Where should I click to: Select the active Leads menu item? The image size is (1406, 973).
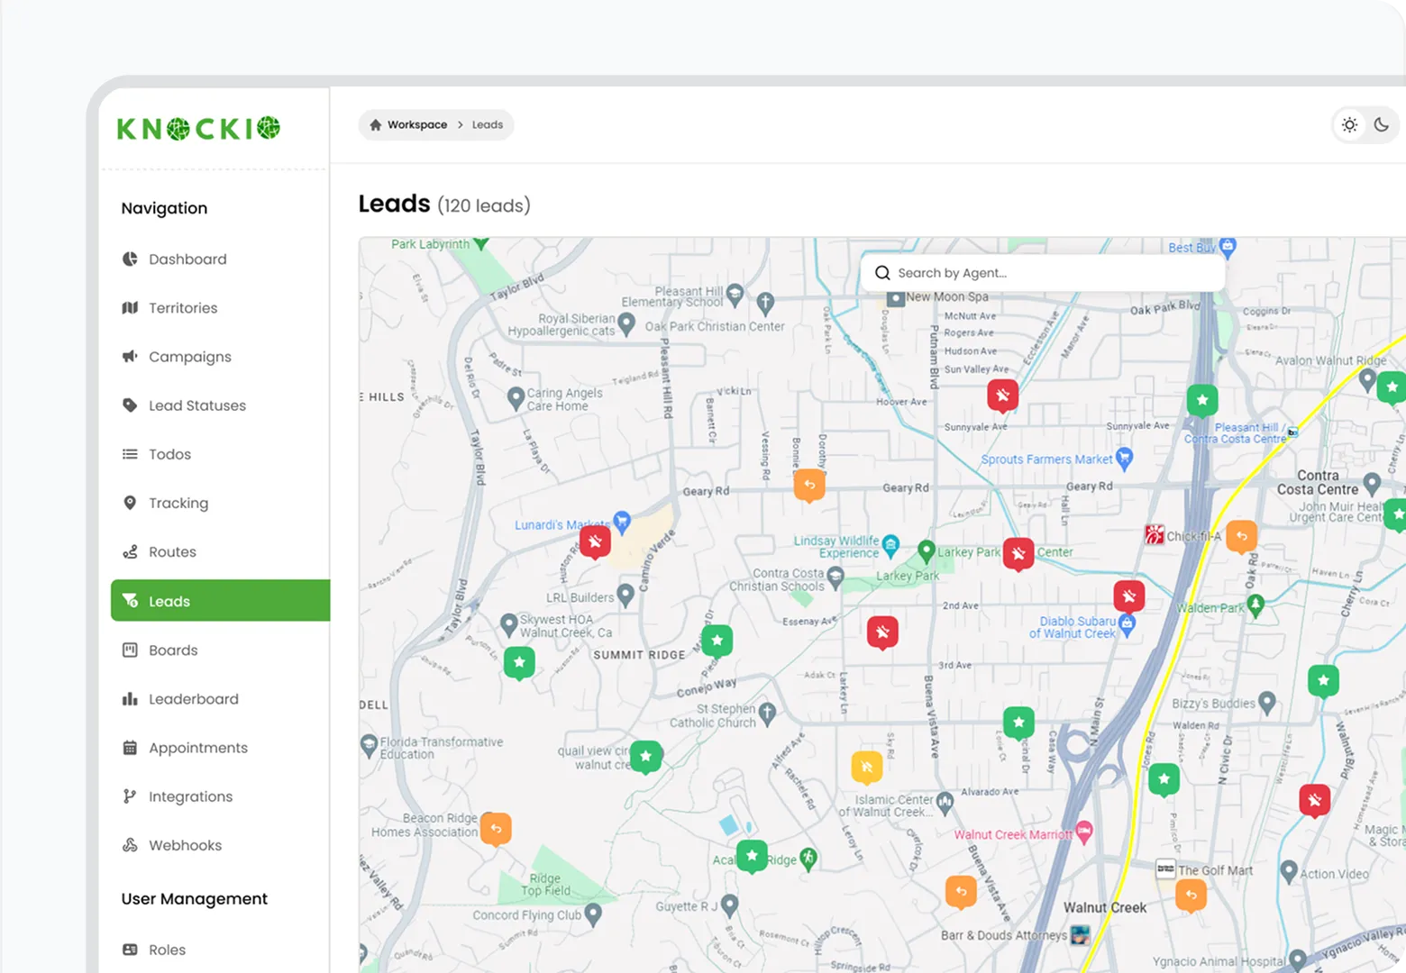[x=220, y=601]
